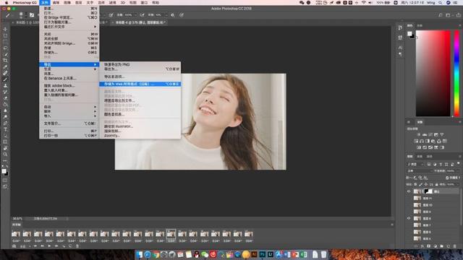Choose 存储为 Web 所用格式（旧版）

tap(140, 84)
